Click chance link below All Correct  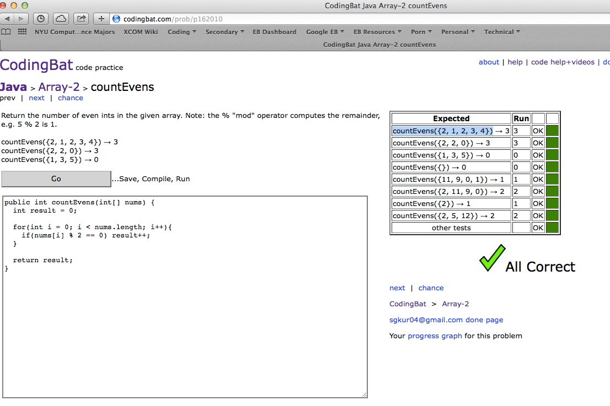click(x=431, y=288)
